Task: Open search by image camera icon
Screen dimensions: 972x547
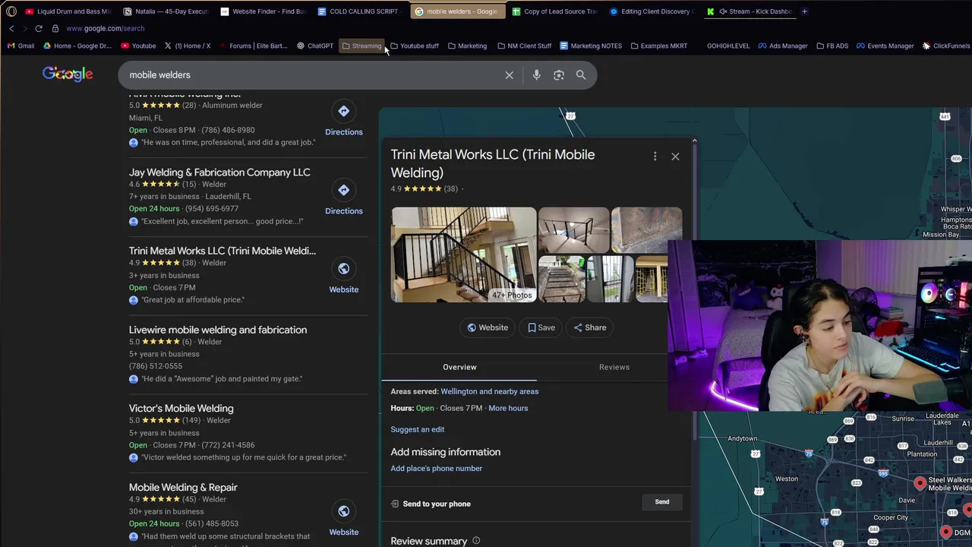Action: click(x=559, y=75)
